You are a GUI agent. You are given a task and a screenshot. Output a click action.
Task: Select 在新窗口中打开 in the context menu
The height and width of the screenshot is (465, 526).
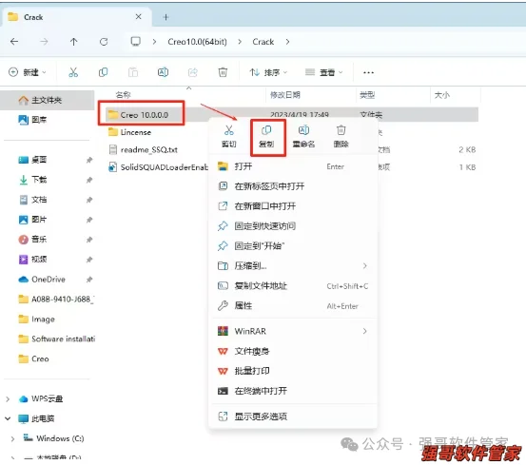coord(293,205)
